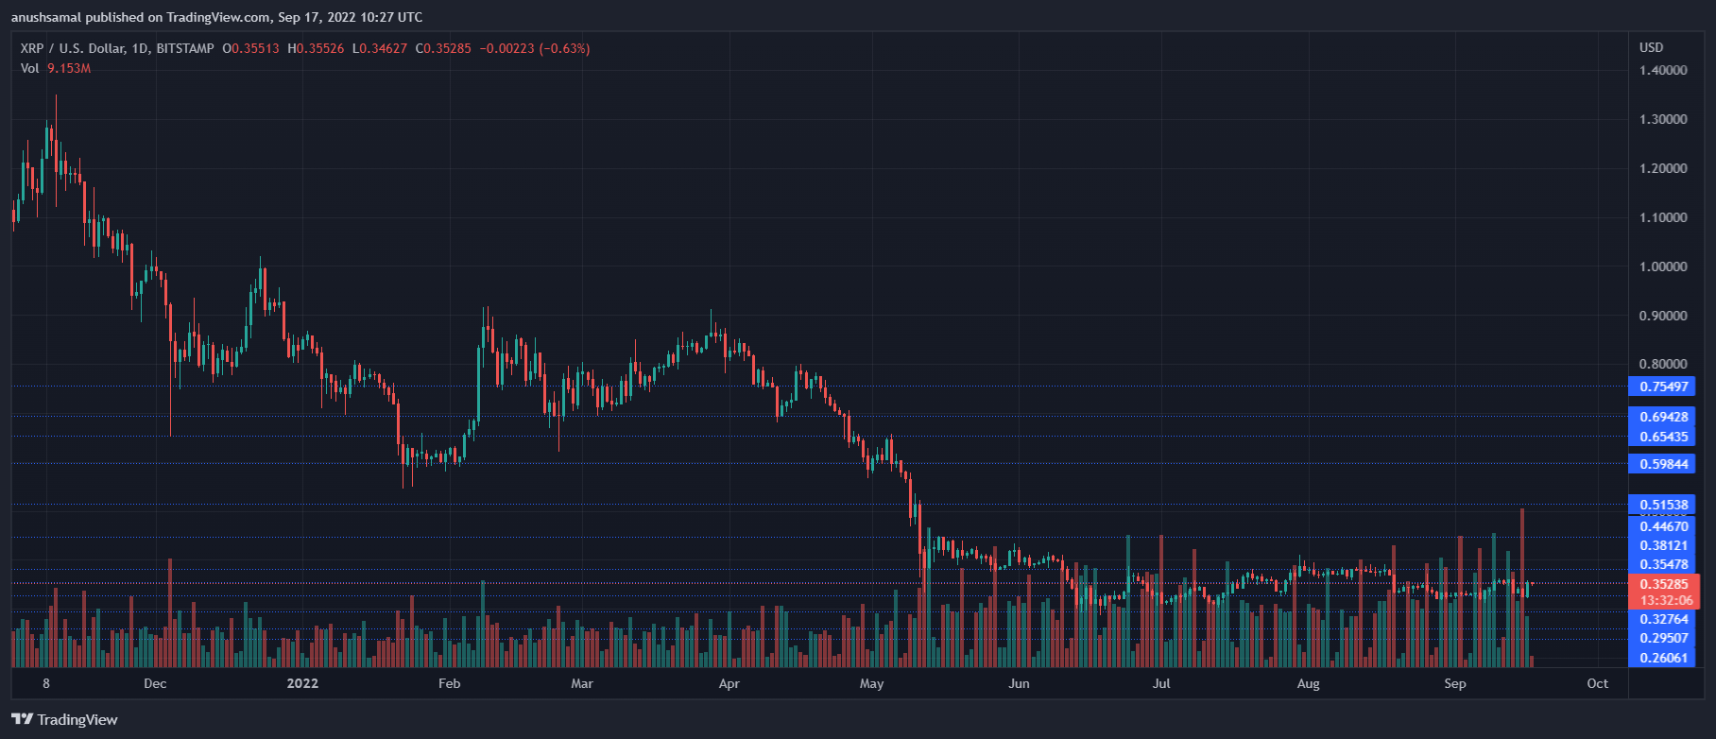Image resolution: width=1716 pixels, height=739 pixels.
Task: Click the 1.20000 tick on the price axis
Action: pyautogui.click(x=1663, y=168)
